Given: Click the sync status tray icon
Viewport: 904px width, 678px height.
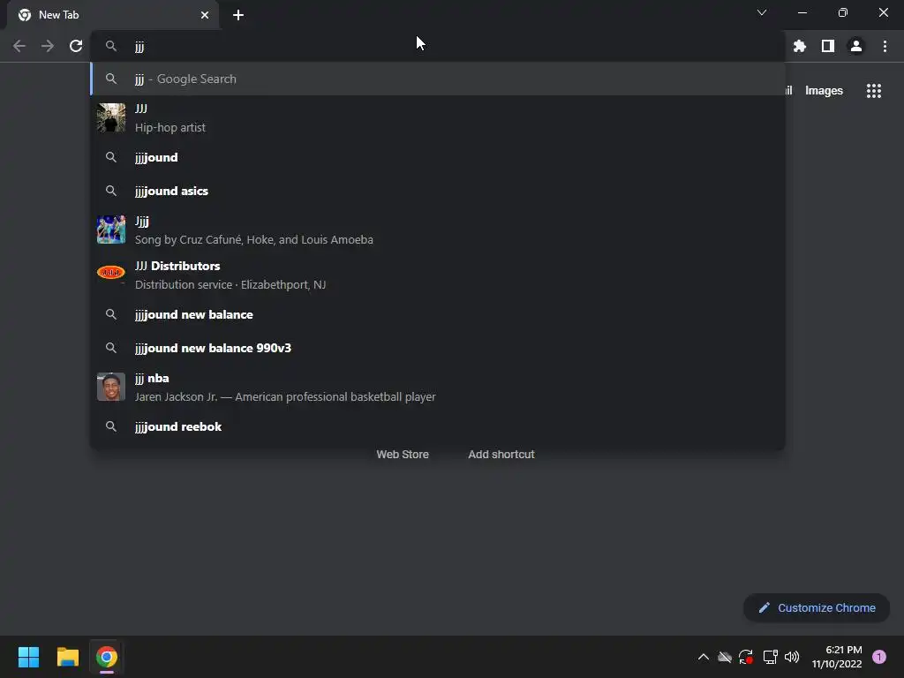Looking at the screenshot, I should click(746, 657).
